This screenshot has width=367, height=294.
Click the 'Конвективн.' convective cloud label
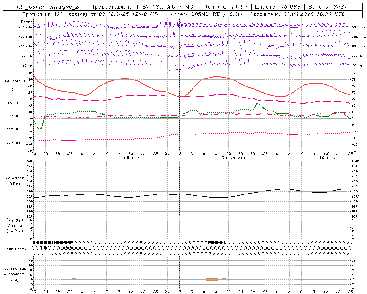(x=15, y=268)
